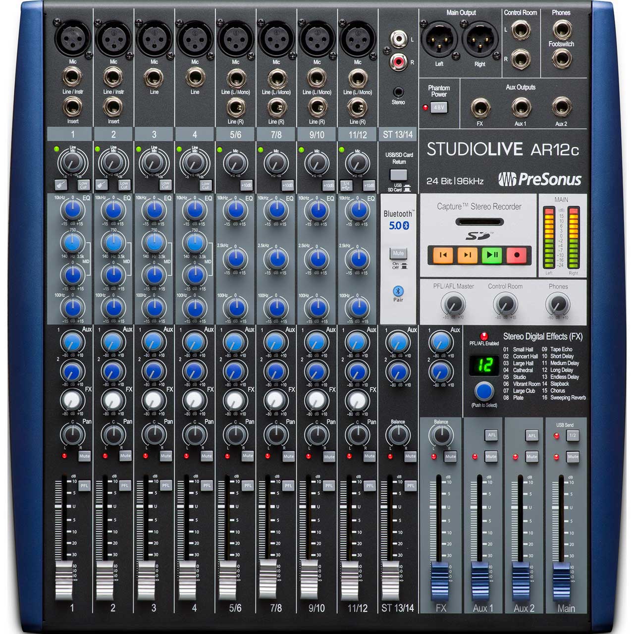Grab the channel 5/6 fader
634x634 pixels.
click(227, 581)
